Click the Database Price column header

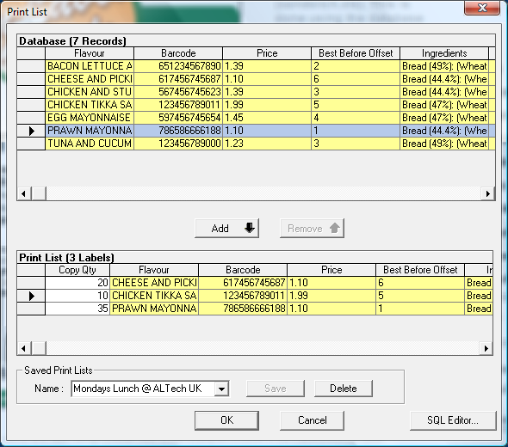[x=267, y=53]
